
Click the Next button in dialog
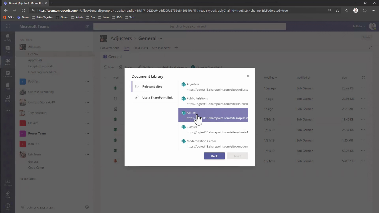237,156
